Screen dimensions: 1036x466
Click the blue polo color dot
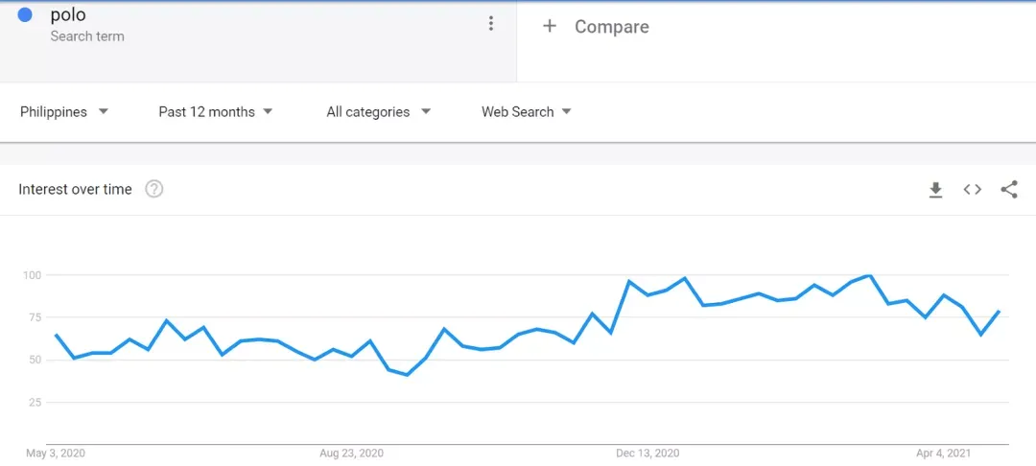25,15
